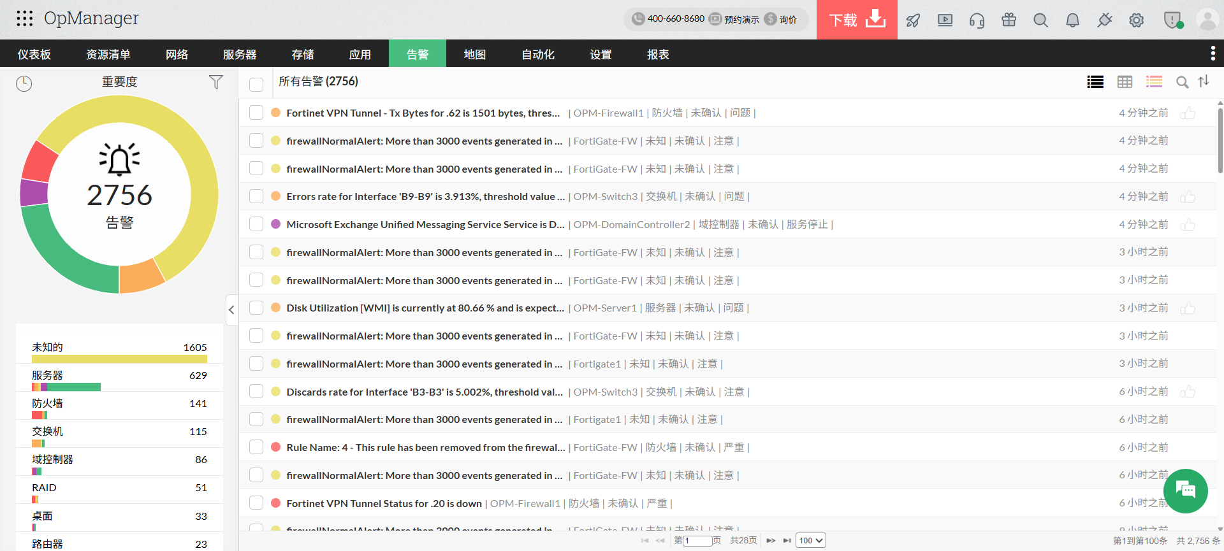The image size is (1224, 551).
Task: Open the user profile avatar
Action: coord(1207,20)
